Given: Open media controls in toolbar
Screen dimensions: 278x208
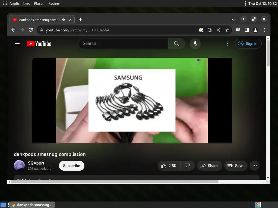Looking at the screenshot, I should pos(238,30).
